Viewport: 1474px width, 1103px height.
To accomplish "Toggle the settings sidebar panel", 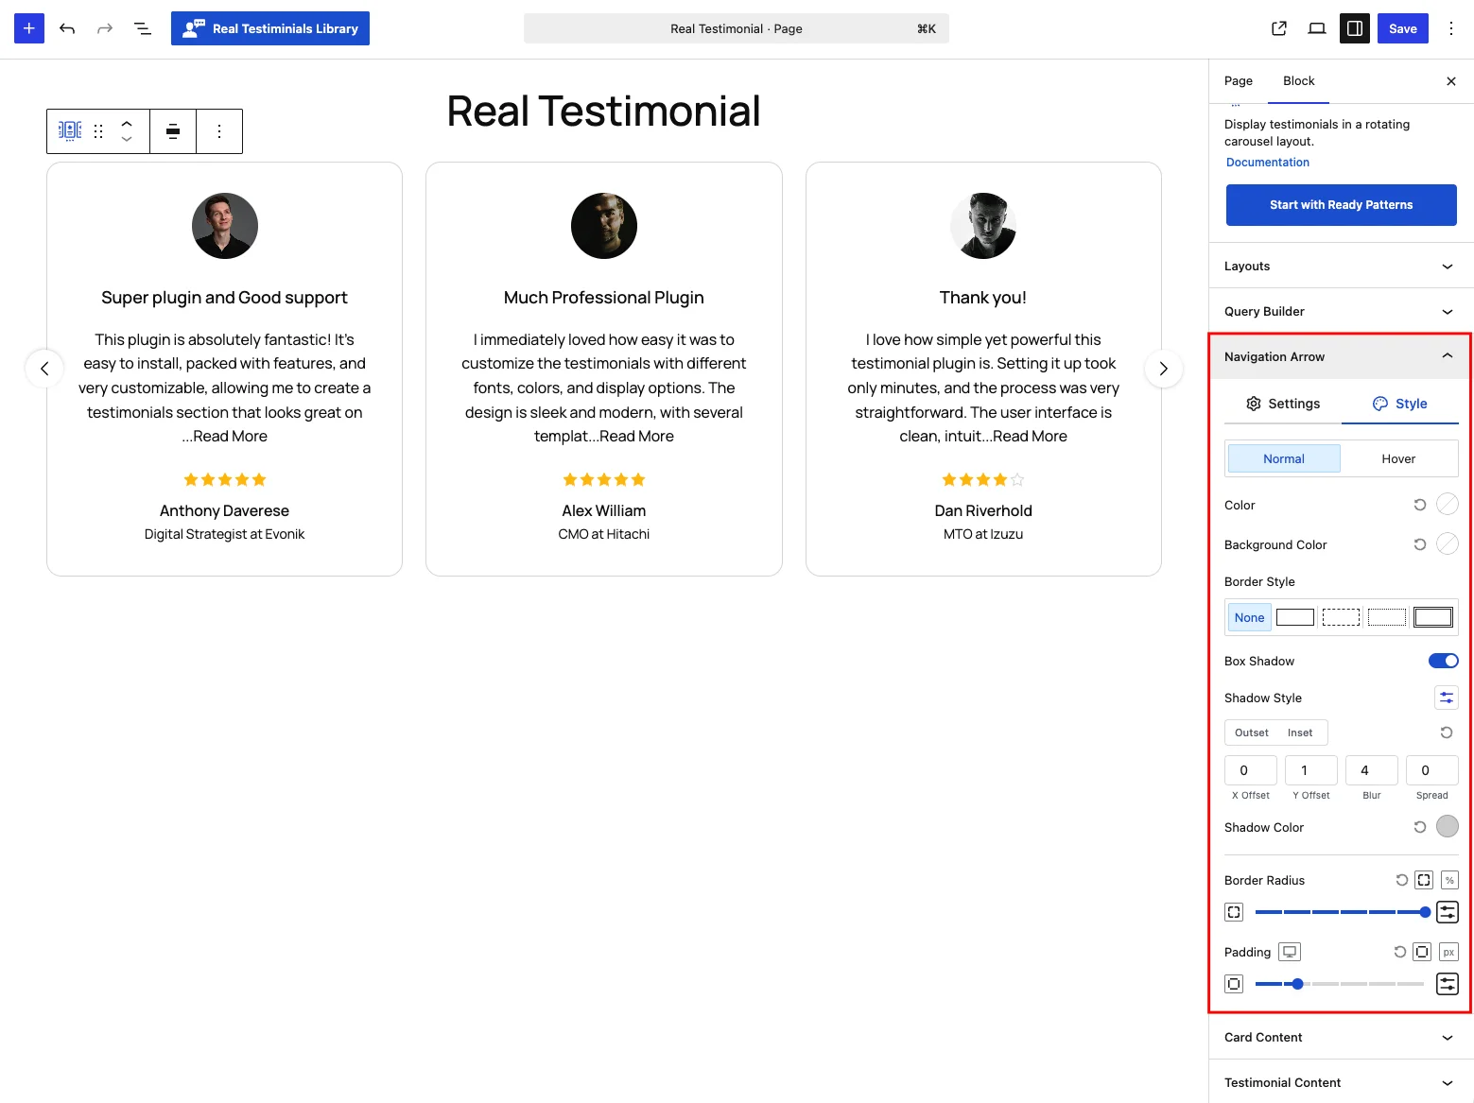I will coord(1355,28).
